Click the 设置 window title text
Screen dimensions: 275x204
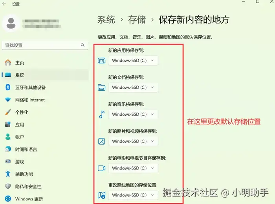16,4
